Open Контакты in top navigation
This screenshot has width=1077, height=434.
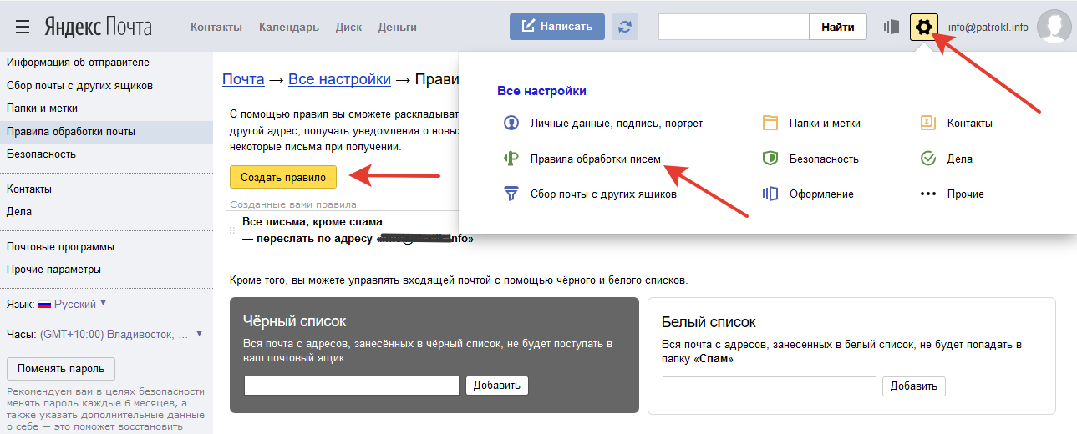click(x=216, y=27)
